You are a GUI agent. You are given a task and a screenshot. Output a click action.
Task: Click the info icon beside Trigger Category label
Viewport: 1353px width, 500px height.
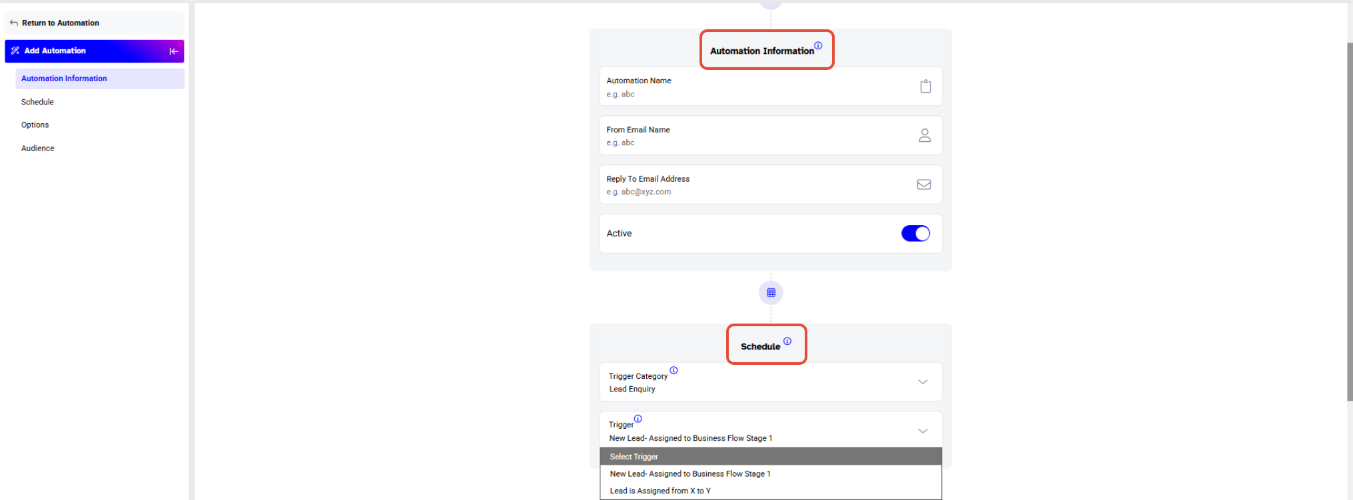(x=674, y=370)
